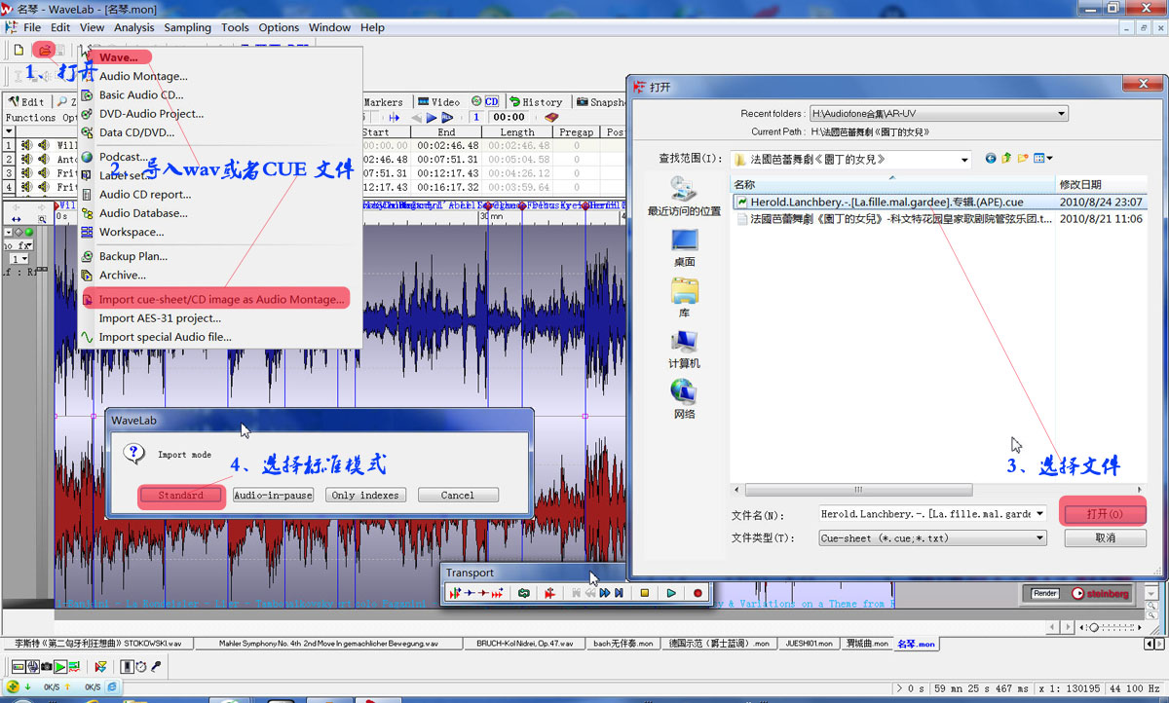Toggle the loop icon in Transport
This screenshot has height=703, width=1169.
(x=524, y=592)
